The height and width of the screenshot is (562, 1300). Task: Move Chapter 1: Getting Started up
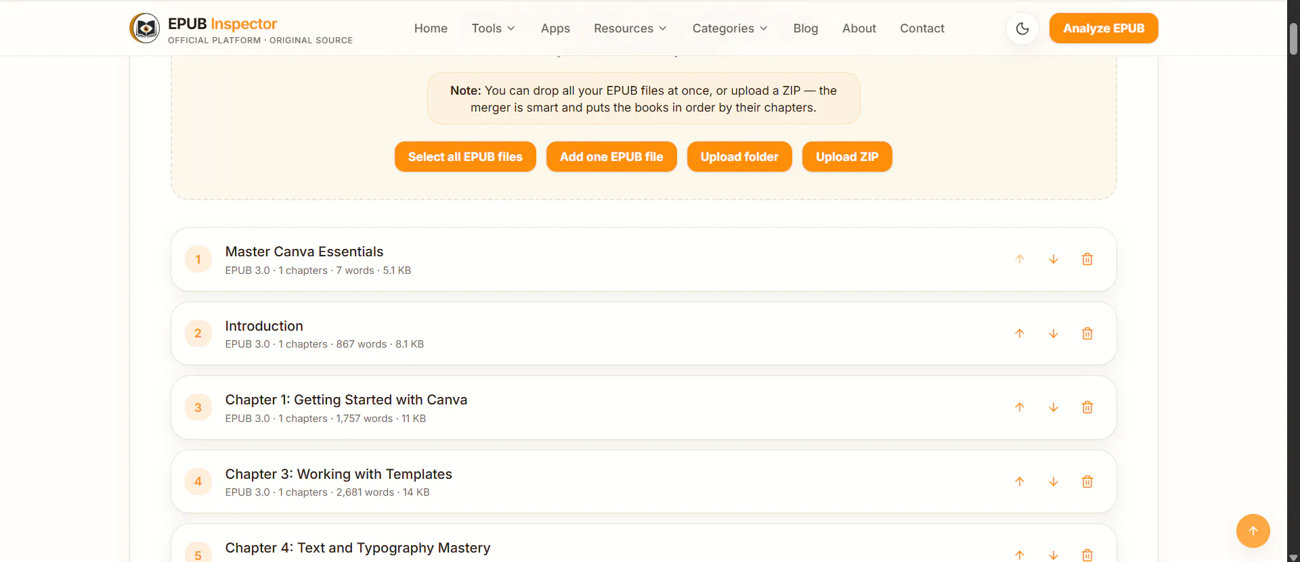click(x=1020, y=408)
